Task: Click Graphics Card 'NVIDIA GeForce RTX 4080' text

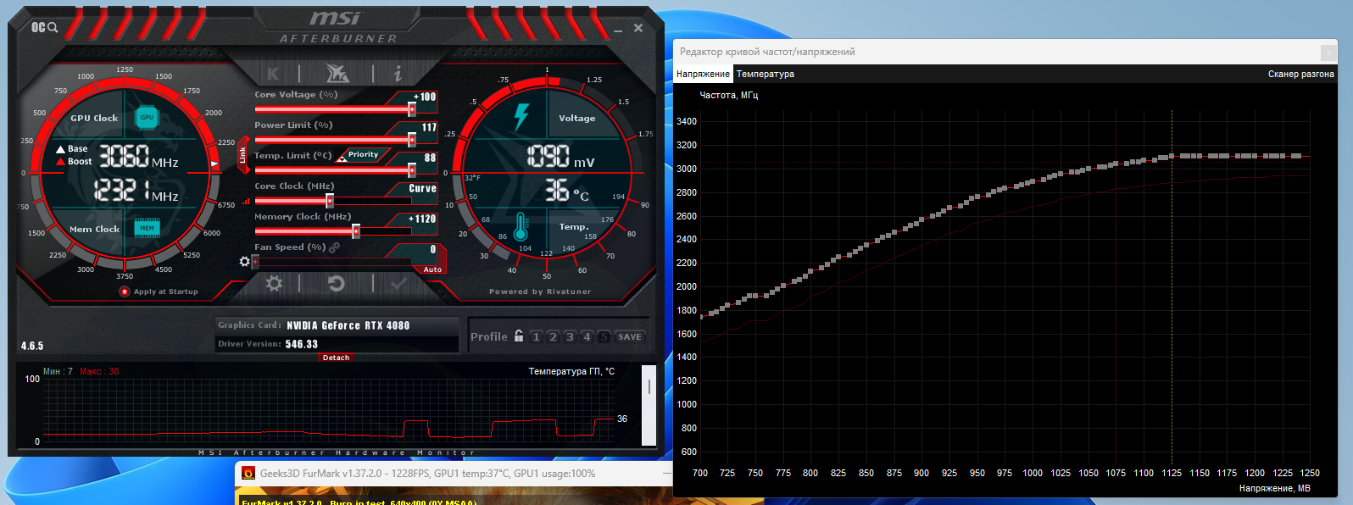Action: pos(348,325)
